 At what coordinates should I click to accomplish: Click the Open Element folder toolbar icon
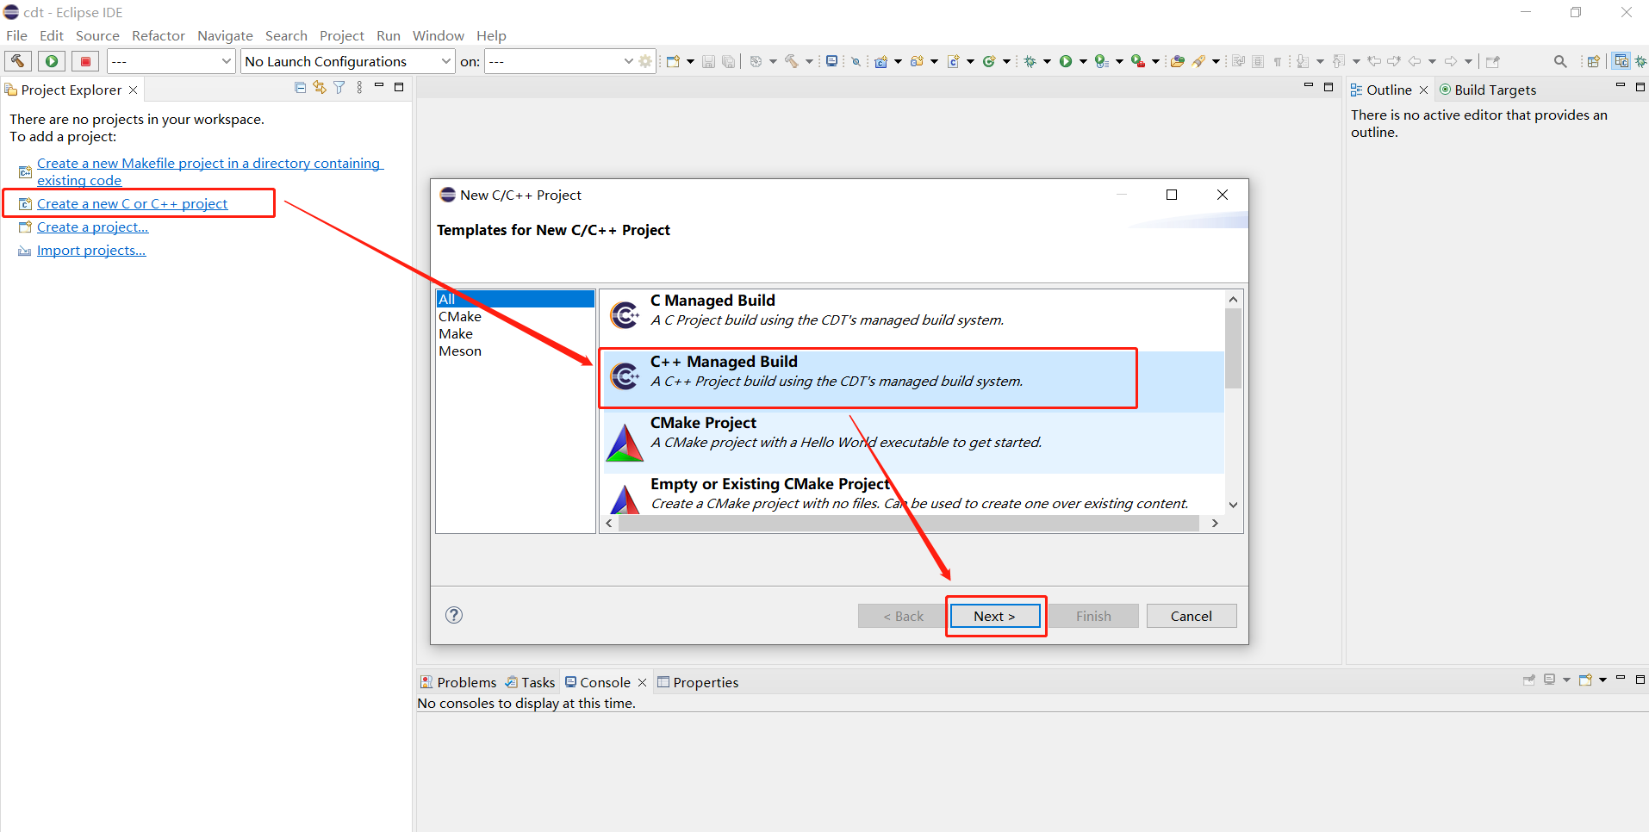pyautogui.click(x=1177, y=61)
